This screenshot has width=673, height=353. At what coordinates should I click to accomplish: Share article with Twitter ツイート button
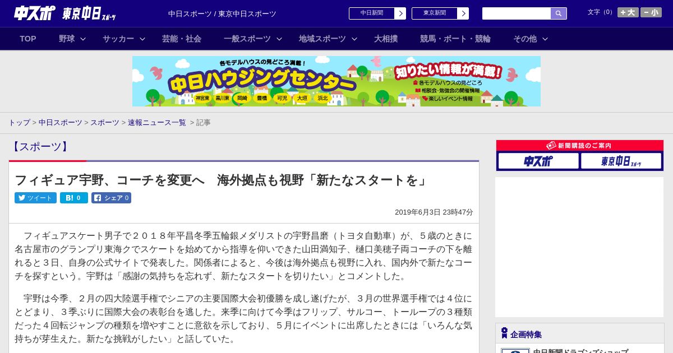[35, 198]
